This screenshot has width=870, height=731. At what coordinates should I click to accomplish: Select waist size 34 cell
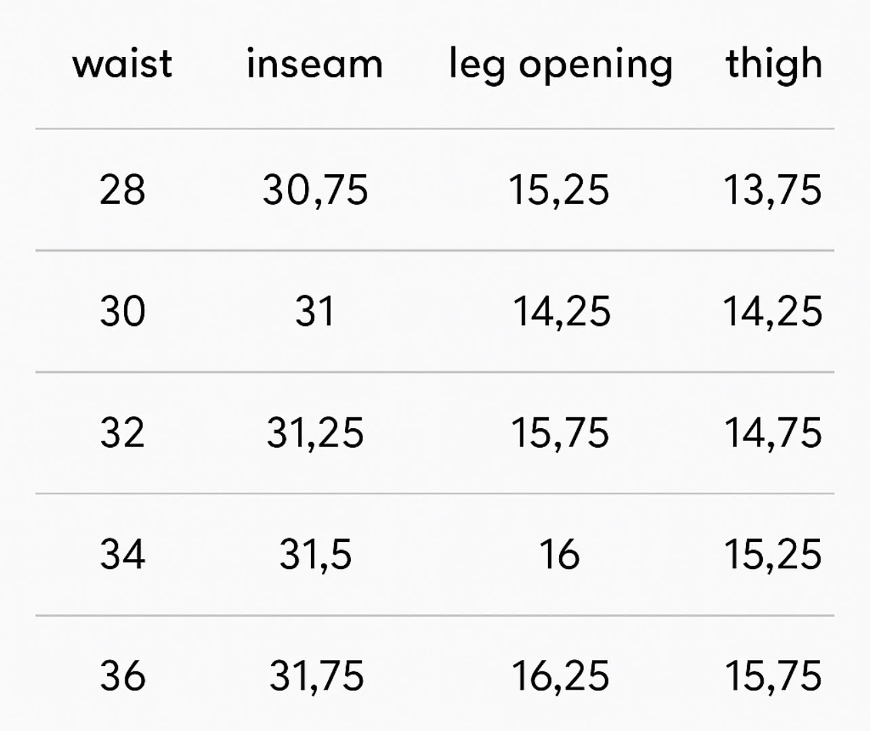[x=123, y=554]
